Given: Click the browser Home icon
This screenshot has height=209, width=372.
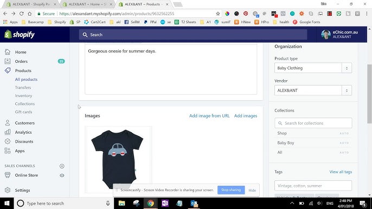Looking at the screenshot, I should (30, 14).
